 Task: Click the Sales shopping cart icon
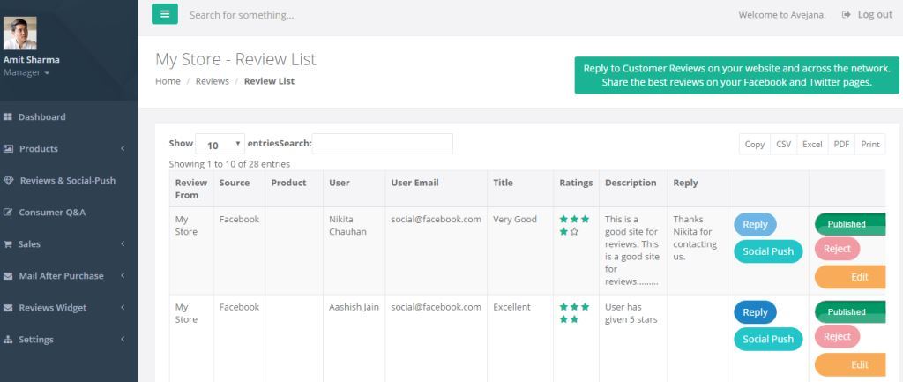click(x=9, y=244)
